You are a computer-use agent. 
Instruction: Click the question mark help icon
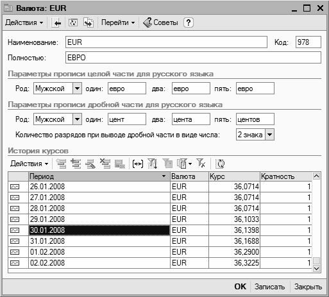tap(189, 22)
